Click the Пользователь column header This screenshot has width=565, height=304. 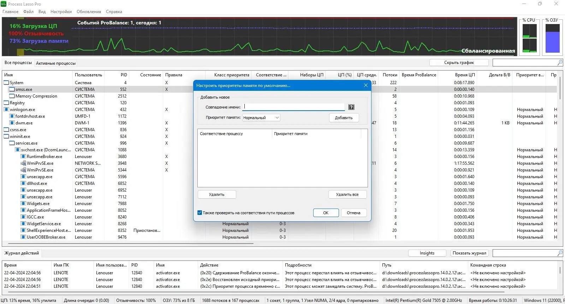coord(88,75)
